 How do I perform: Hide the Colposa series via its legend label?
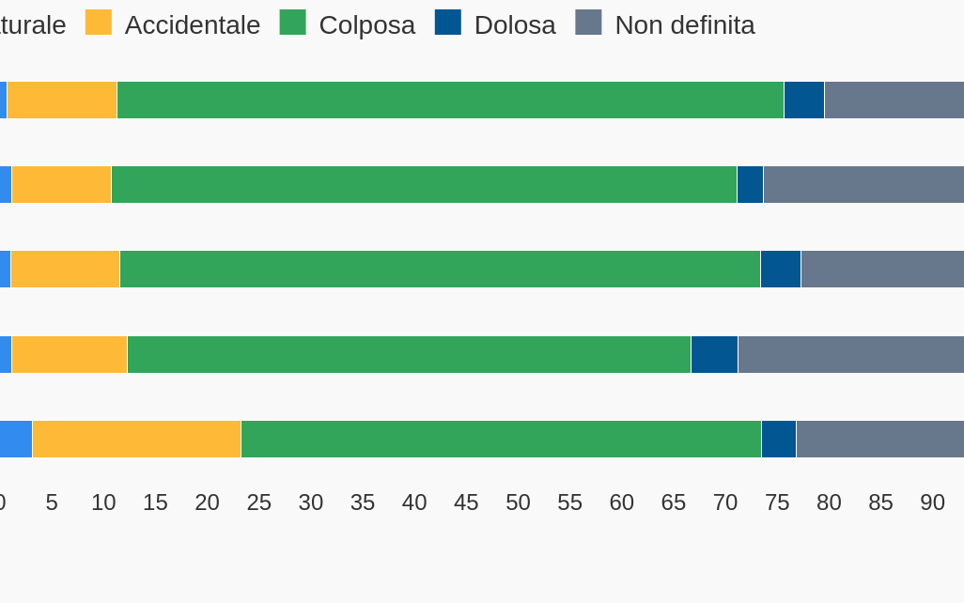coord(366,25)
